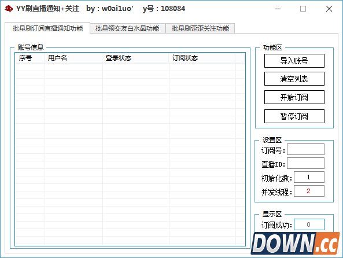This screenshot has width=343, height=258.
Task: Close the YY刷直播通知 window
Action: [x=329, y=9]
